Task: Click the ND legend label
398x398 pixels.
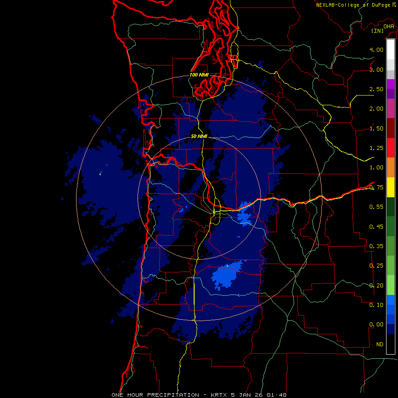Action: (x=380, y=344)
